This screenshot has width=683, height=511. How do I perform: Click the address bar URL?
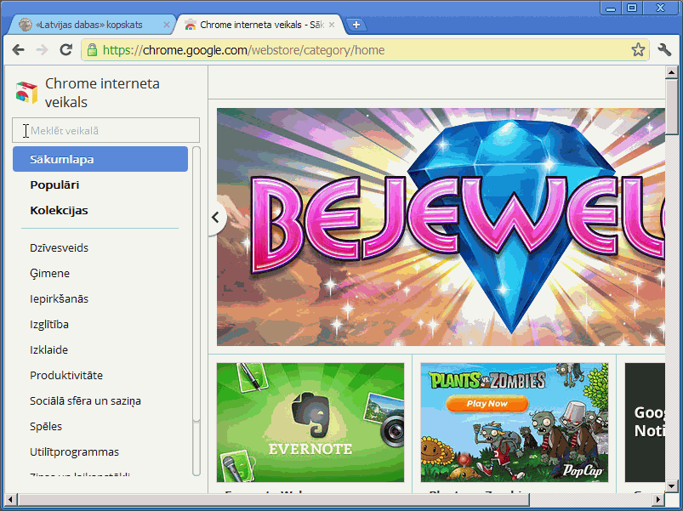[243, 50]
